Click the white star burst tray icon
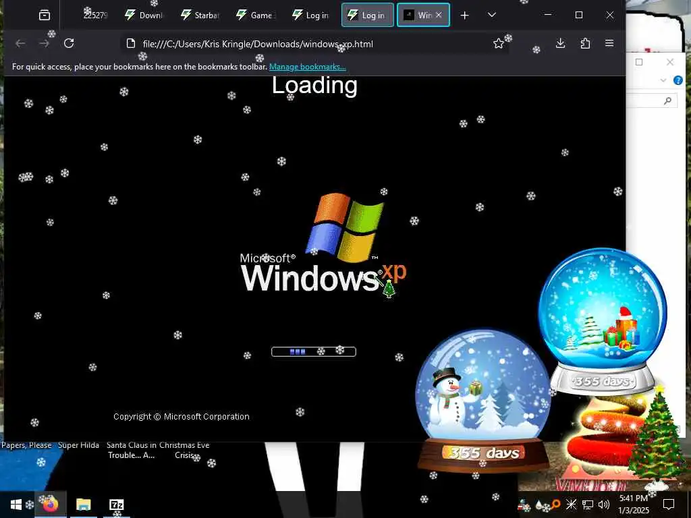 (571, 505)
